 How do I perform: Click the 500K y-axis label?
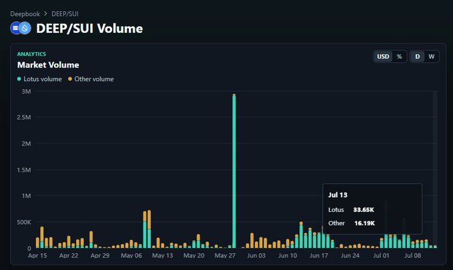click(x=24, y=223)
